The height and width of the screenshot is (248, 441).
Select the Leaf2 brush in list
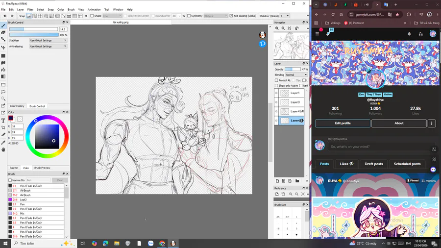[36, 199]
